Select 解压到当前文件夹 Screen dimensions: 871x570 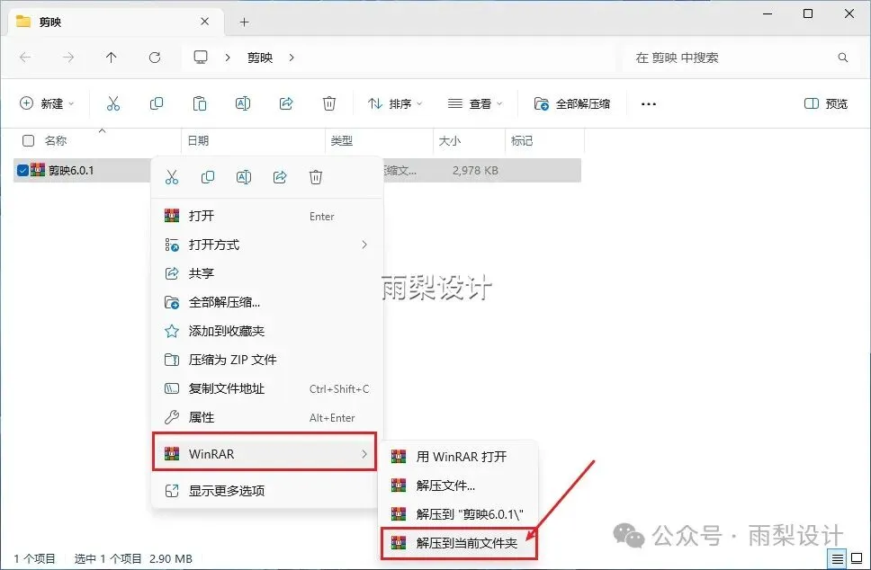[x=459, y=543]
